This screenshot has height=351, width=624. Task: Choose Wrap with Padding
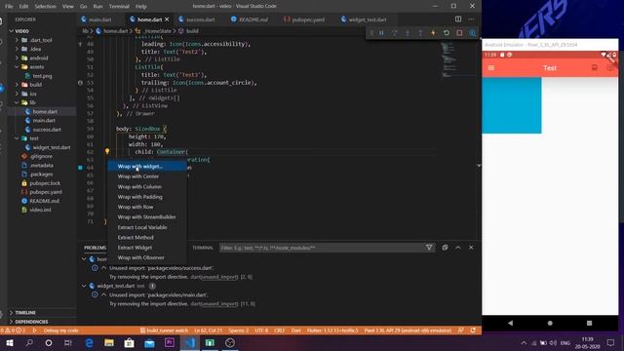[x=139, y=197]
